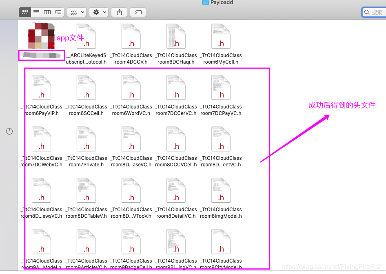Select room9ArticleVC.h file icon

point(86,242)
